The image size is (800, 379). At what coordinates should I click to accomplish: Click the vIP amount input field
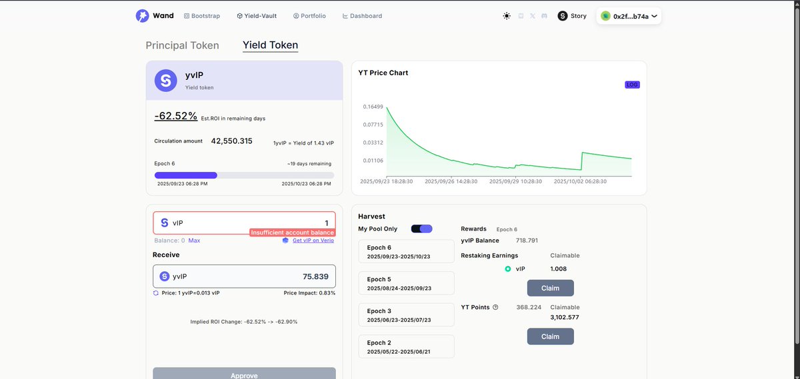[x=244, y=223]
